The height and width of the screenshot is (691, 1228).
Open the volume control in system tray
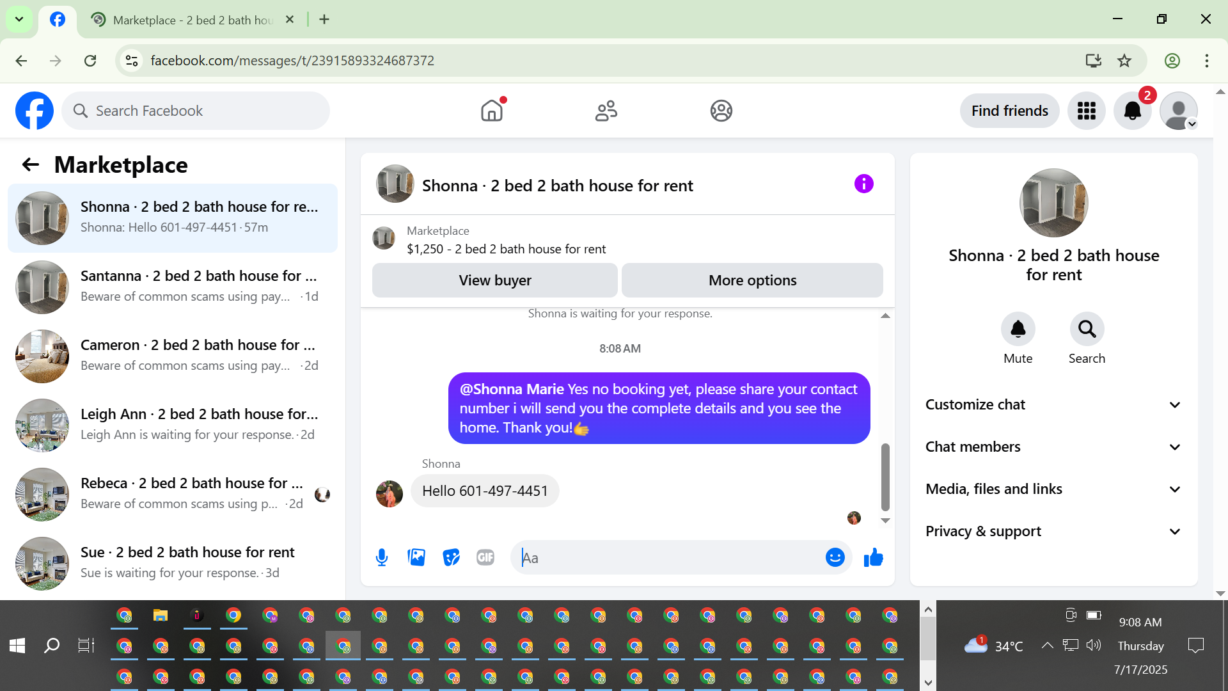pyautogui.click(x=1094, y=645)
